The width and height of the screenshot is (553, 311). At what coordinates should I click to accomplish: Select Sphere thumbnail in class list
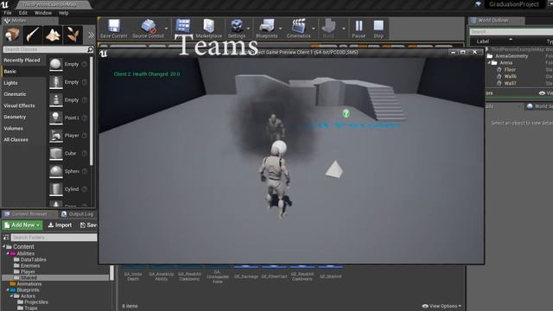point(55,171)
